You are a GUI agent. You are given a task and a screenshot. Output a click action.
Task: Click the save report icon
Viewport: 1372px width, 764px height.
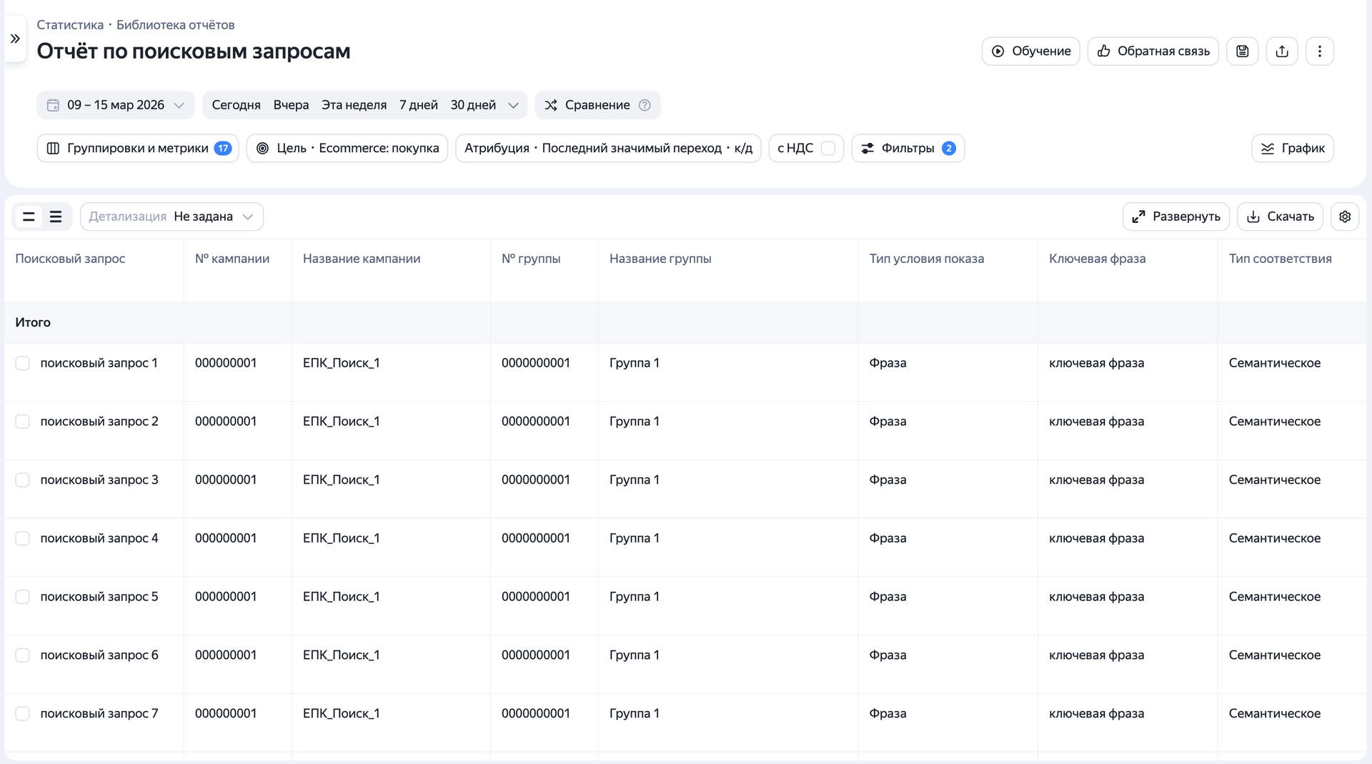coord(1243,51)
